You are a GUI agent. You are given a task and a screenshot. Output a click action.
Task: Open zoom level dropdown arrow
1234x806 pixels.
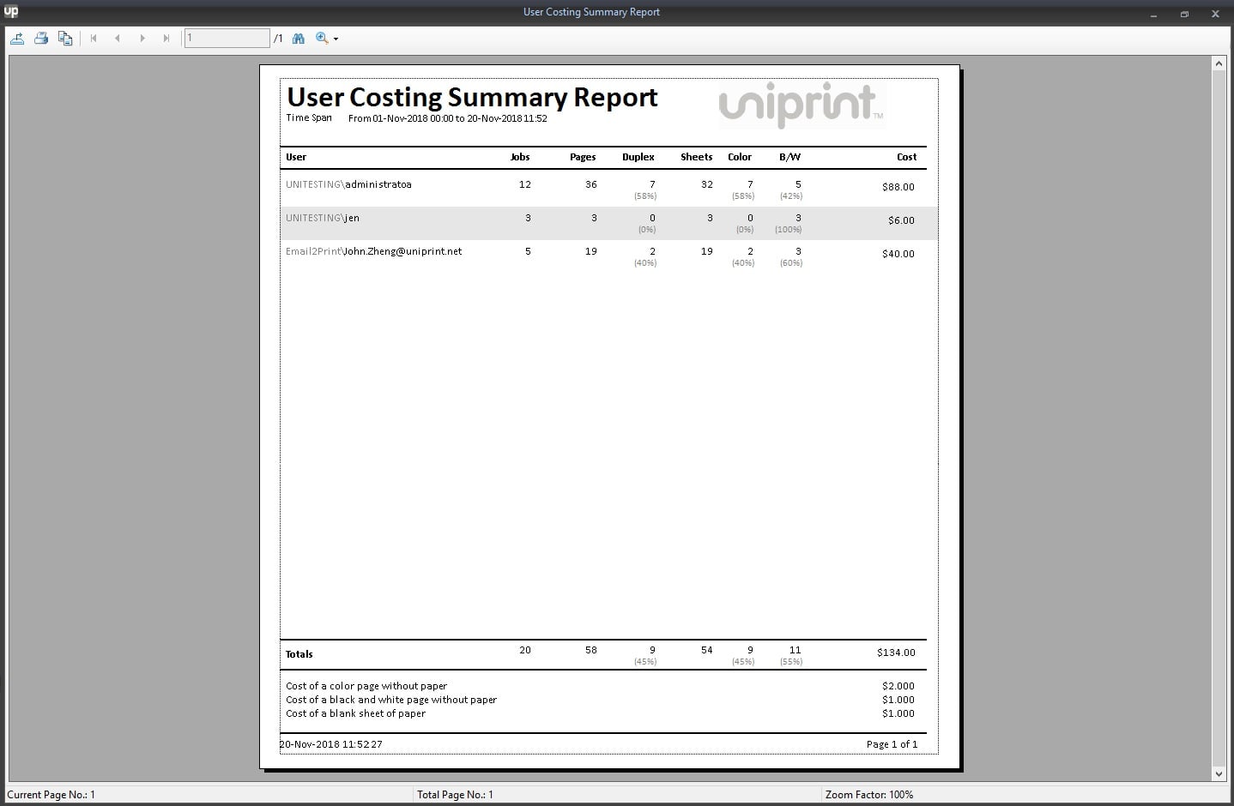click(336, 39)
